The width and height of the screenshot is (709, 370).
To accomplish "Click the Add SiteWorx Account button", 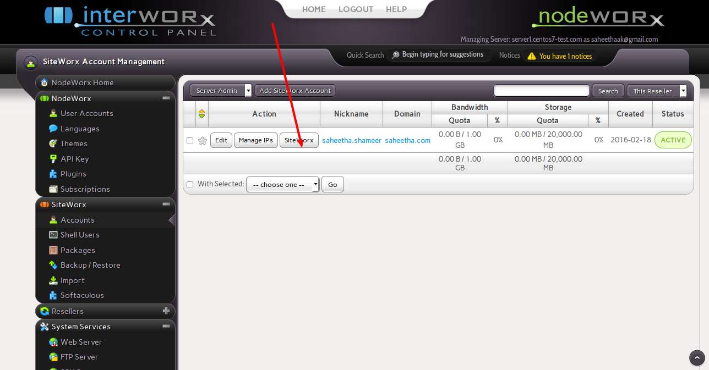I will pyautogui.click(x=295, y=91).
